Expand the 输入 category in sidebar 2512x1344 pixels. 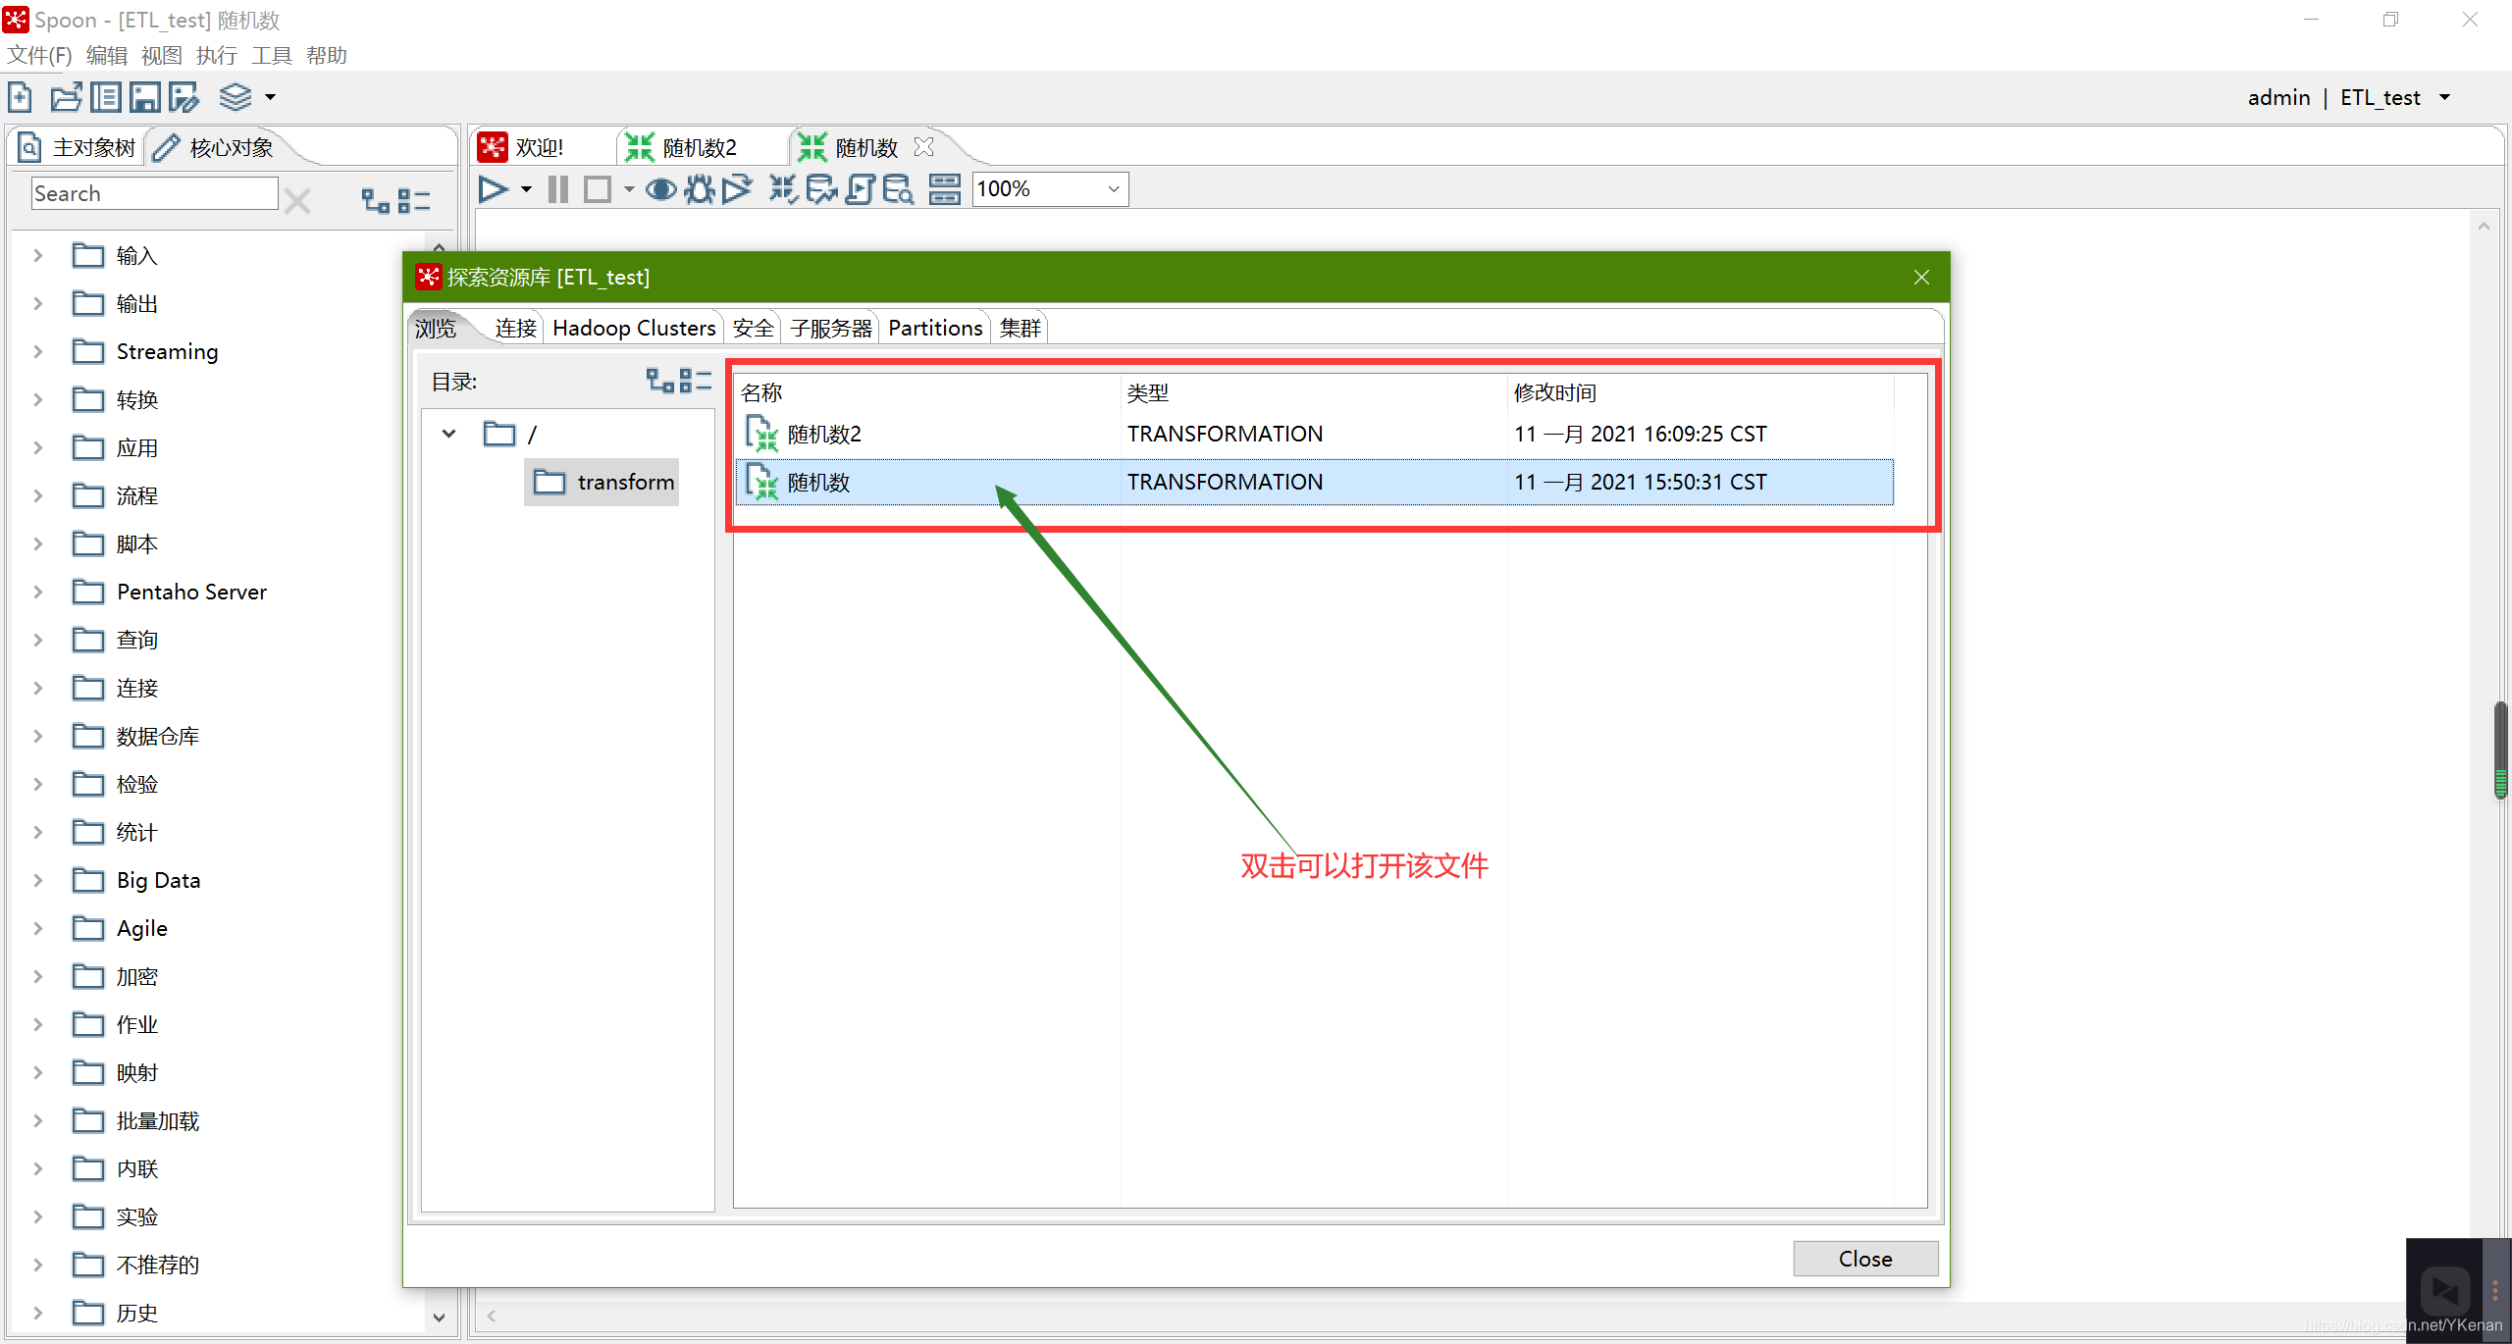point(36,252)
